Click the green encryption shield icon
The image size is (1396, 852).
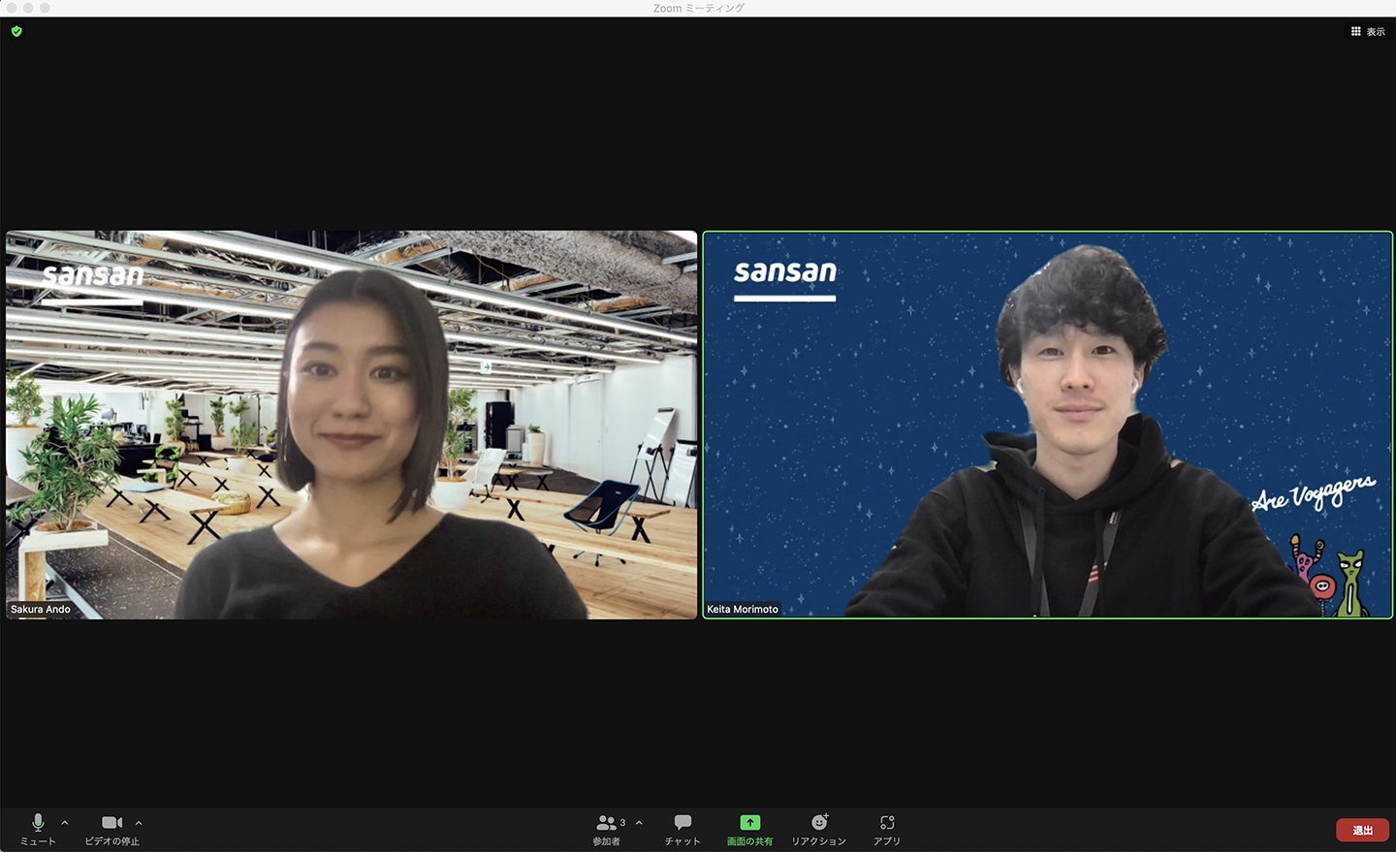tap(16, 32)
